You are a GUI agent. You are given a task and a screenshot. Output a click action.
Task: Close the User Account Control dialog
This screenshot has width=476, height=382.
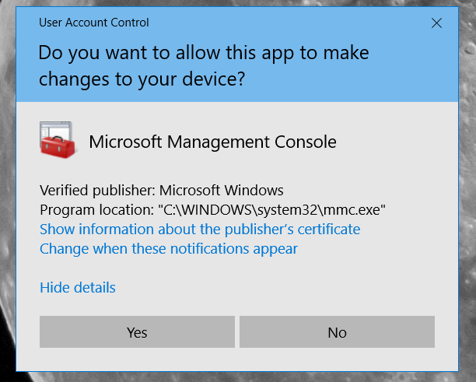pyautogui.click(x=436, y=23)
